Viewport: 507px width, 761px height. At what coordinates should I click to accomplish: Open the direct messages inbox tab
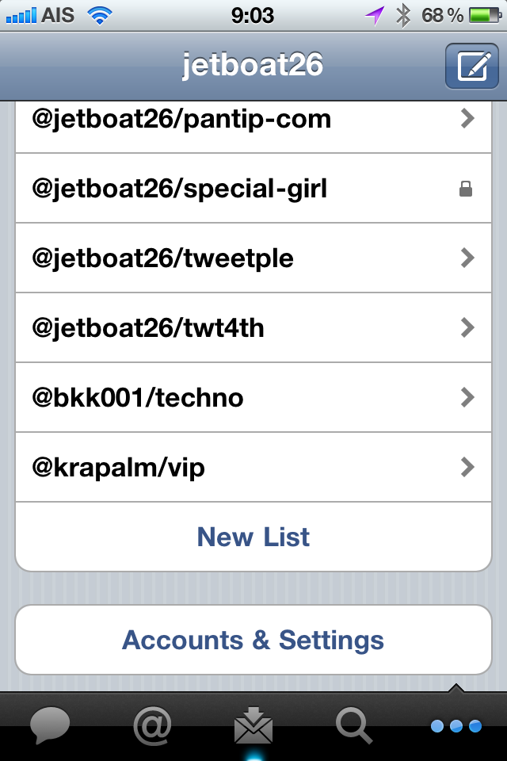pos(253,725)
